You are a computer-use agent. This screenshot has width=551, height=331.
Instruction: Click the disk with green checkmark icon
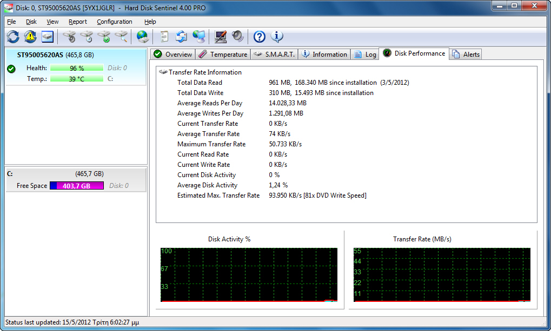coord(104,37)
